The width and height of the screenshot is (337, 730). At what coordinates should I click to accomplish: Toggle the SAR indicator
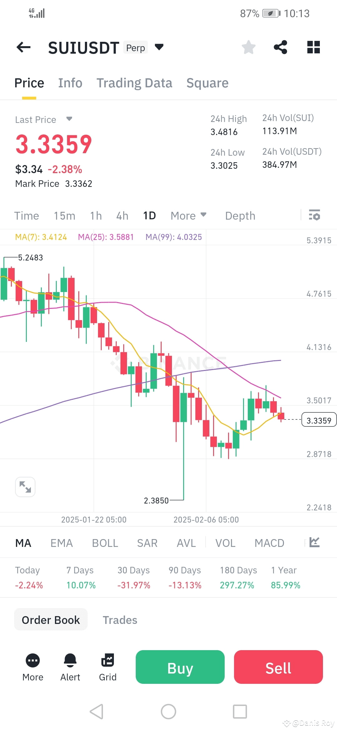147,543
